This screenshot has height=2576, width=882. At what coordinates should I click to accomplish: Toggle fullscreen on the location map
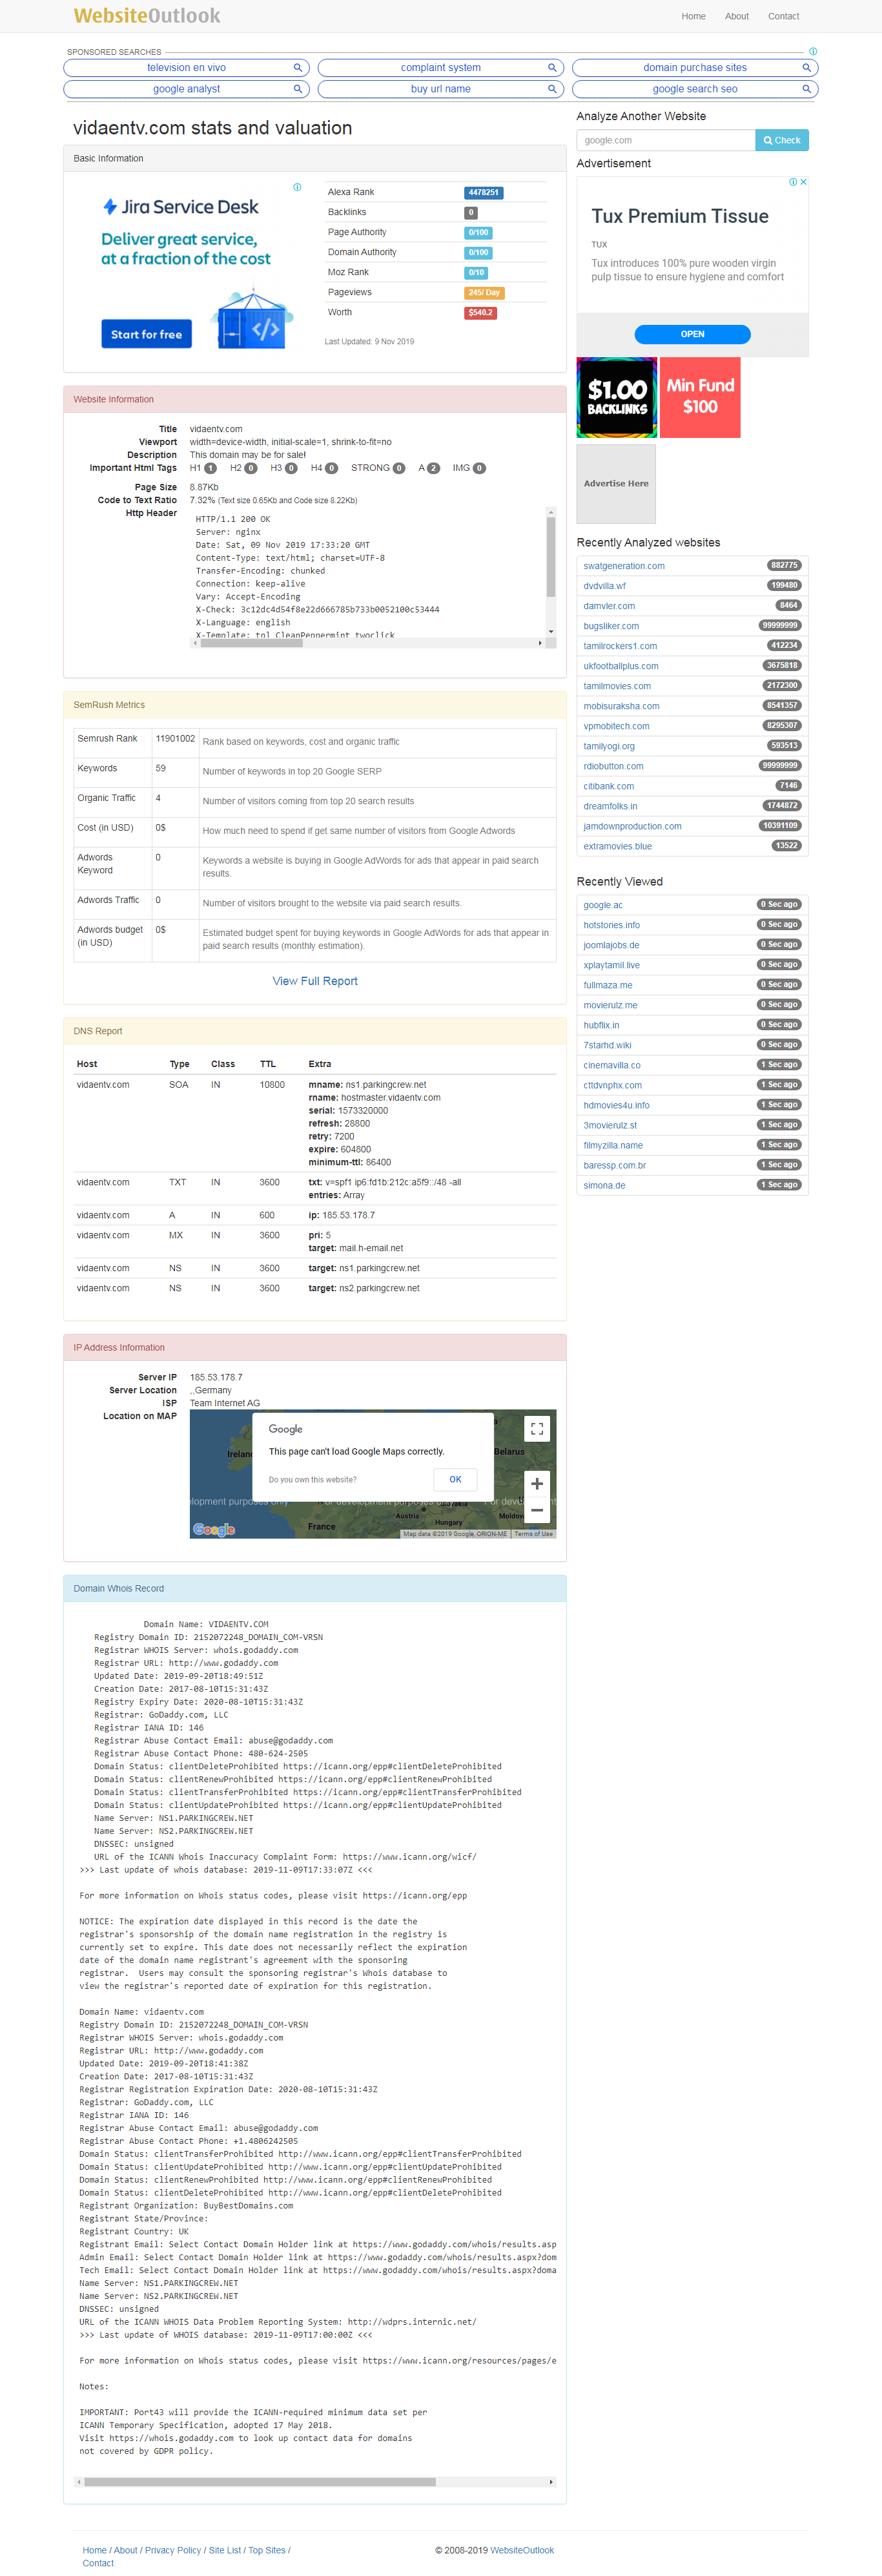[x=537, y=1429]
